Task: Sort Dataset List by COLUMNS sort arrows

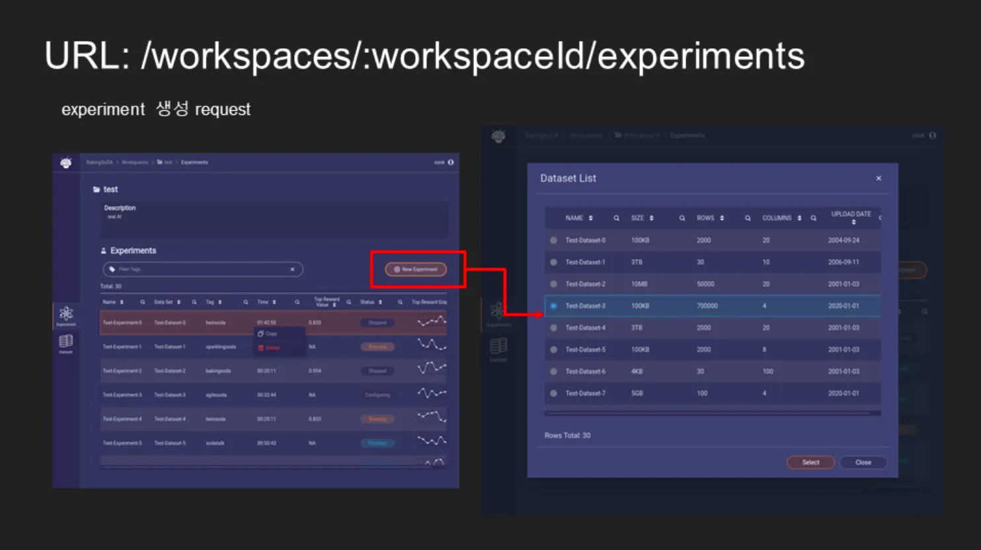Action: [x=799, y=218]
